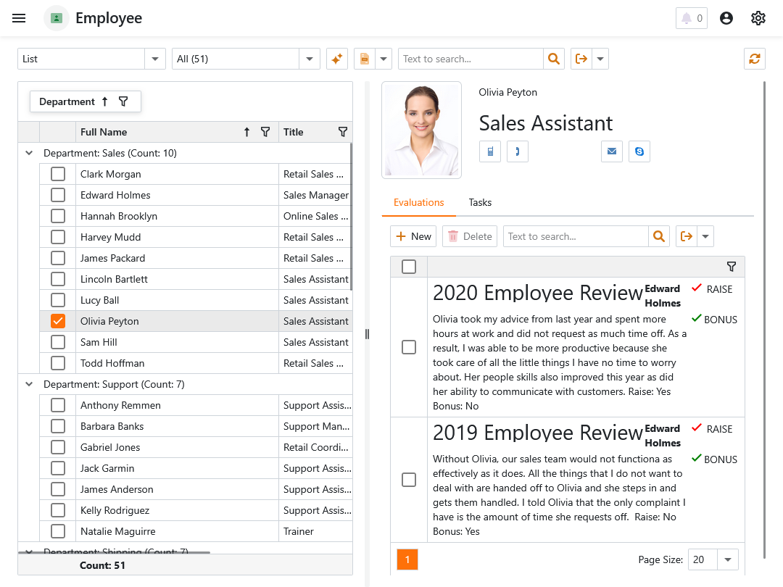Screen dimensions: 783x587
Task: Collapse the Department: Sales group
Action: point(29,153)
